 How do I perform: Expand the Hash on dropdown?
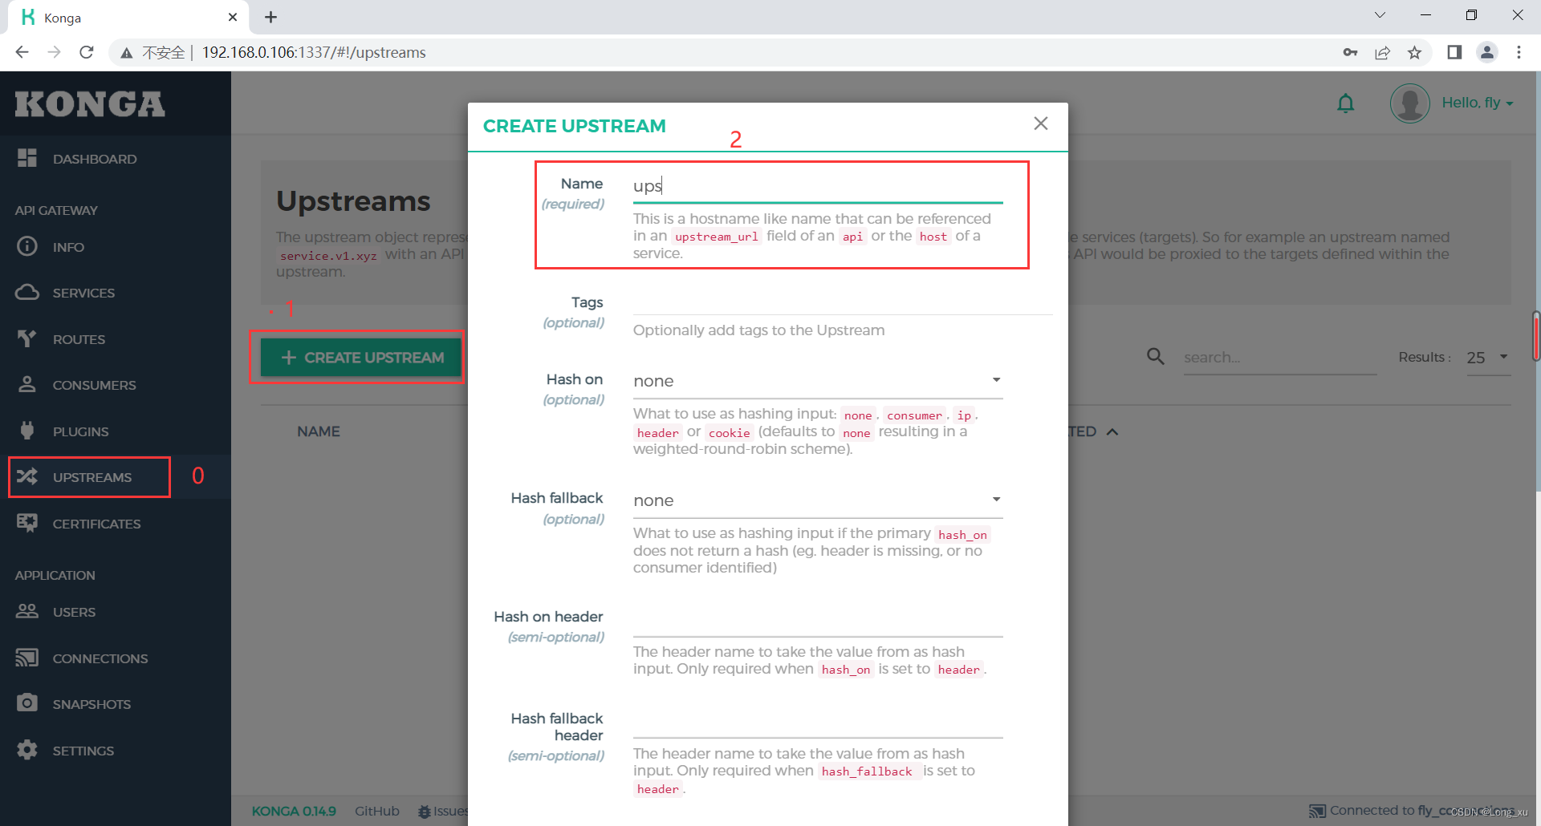(818, 381)
